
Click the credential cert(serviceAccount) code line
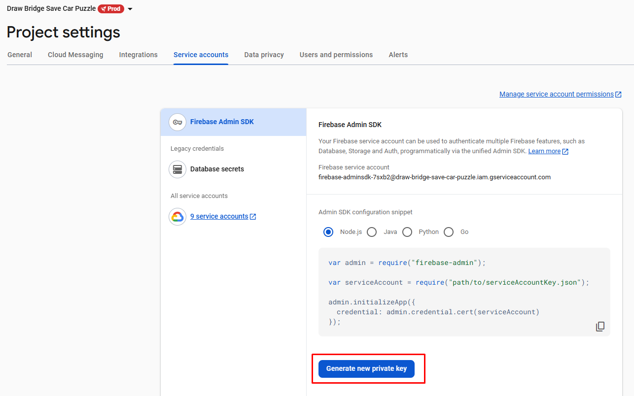click(438, 312)
